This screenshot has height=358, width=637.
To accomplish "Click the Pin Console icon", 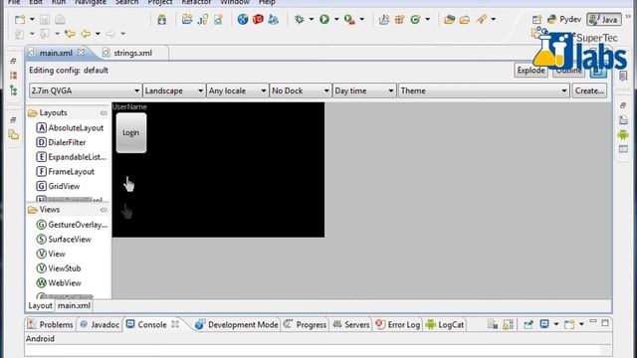I will [529, 324].
